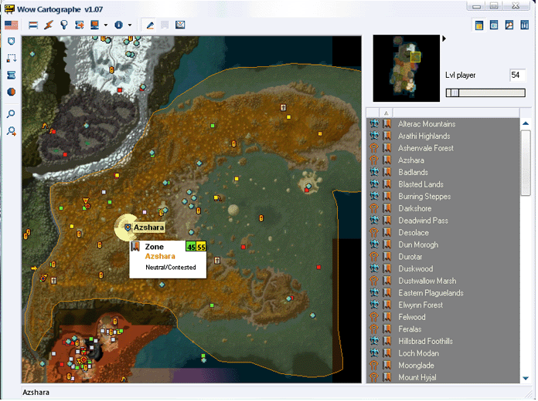Click the bookmark zone icon beside Felwood
This screenshot has height=401, width=538.
(387, 317)
